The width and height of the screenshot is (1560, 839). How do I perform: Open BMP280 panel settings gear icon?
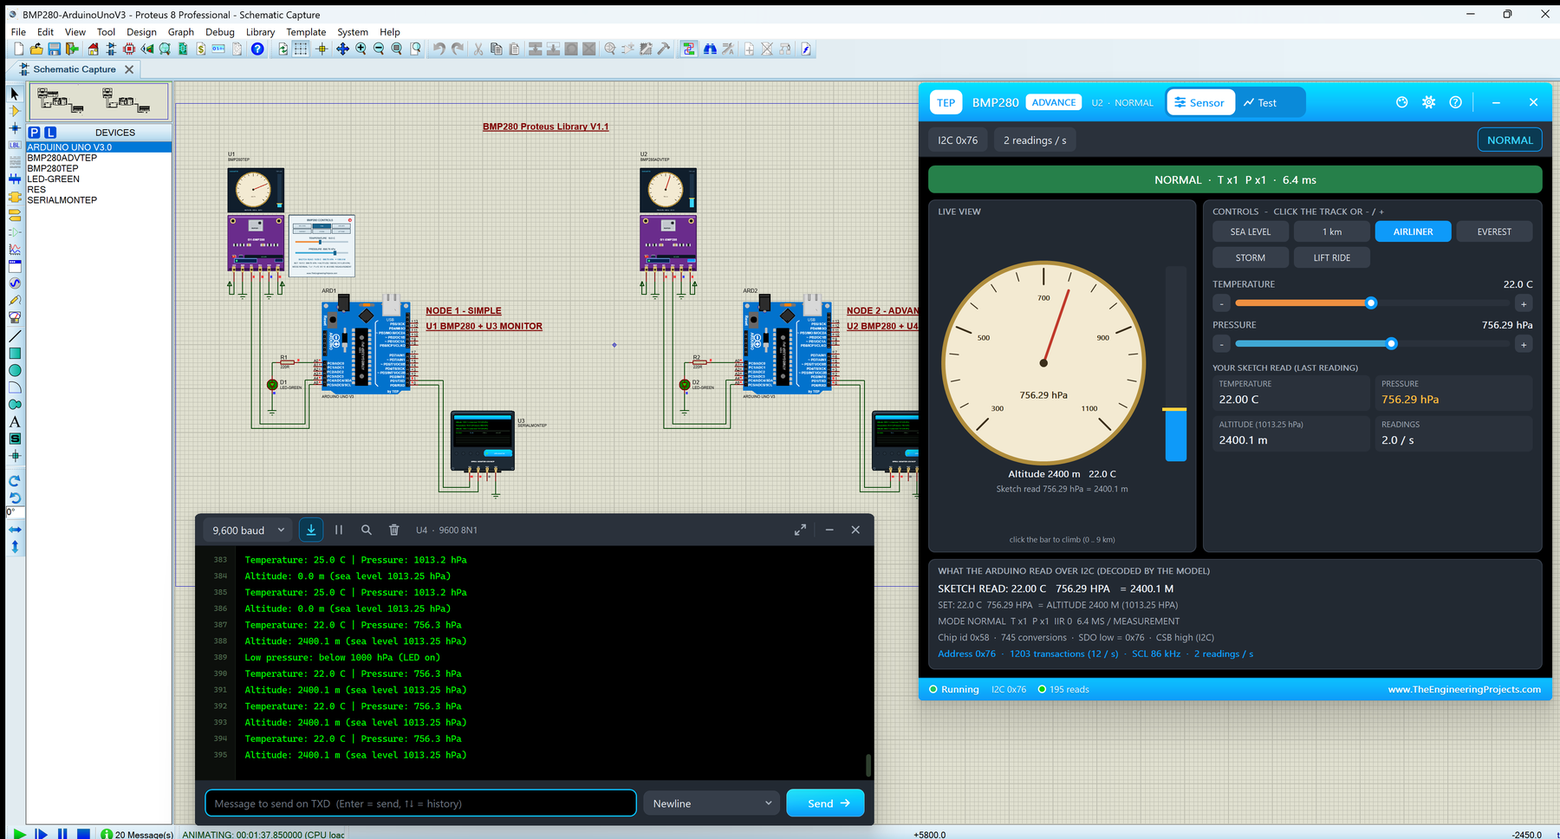[x=1428, y=102]
